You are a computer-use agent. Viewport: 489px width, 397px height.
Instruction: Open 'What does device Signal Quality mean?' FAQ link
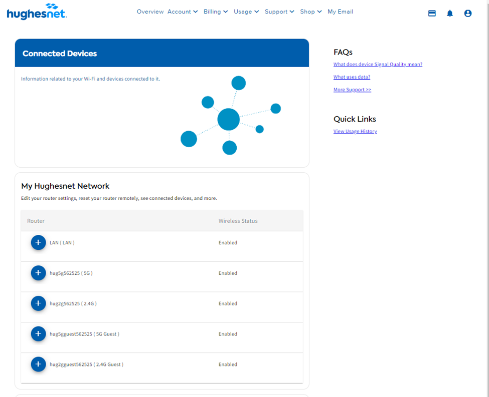point(378,64)
